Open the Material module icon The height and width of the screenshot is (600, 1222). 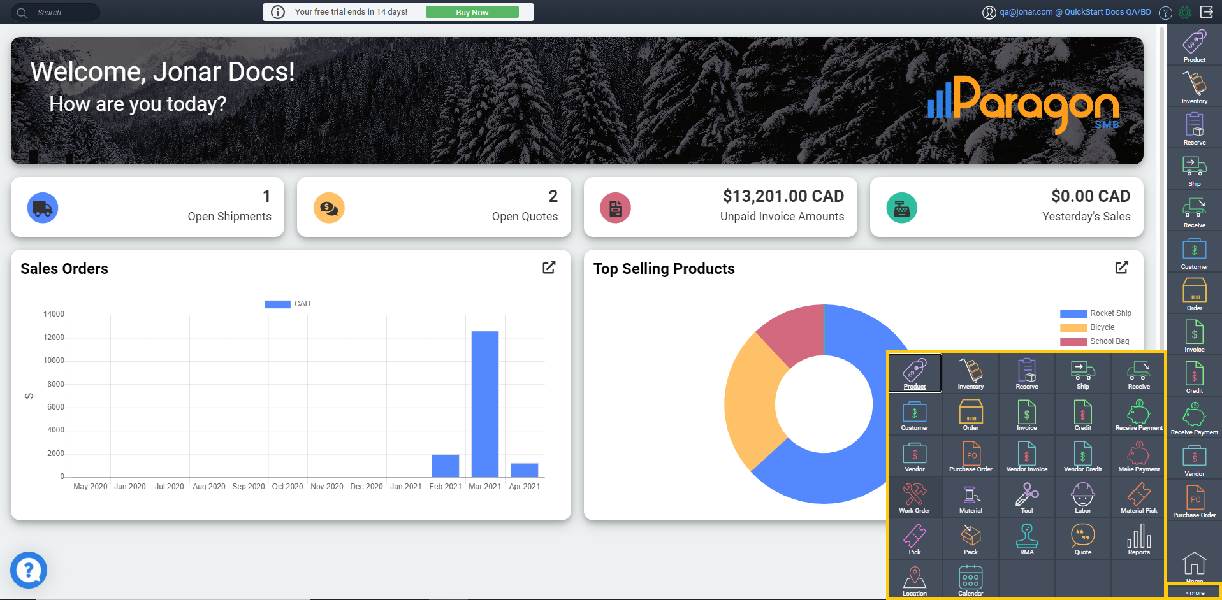pos(971,497)
